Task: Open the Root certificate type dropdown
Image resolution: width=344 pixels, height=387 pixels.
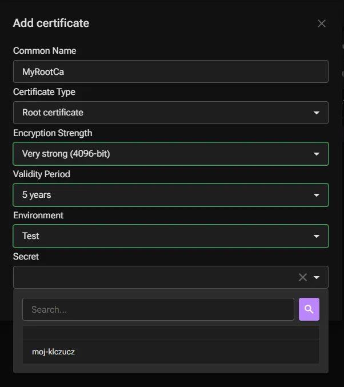Action: click(x=171, y=113)
